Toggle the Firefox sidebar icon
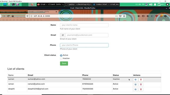The height and width of the screenshot is (95, 170). pos(143,16)
